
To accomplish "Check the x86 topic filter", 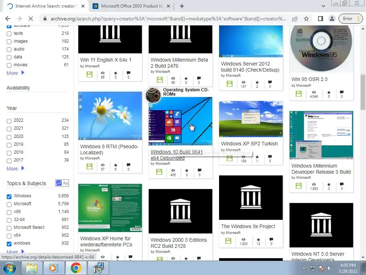I will tap(9, 212).
